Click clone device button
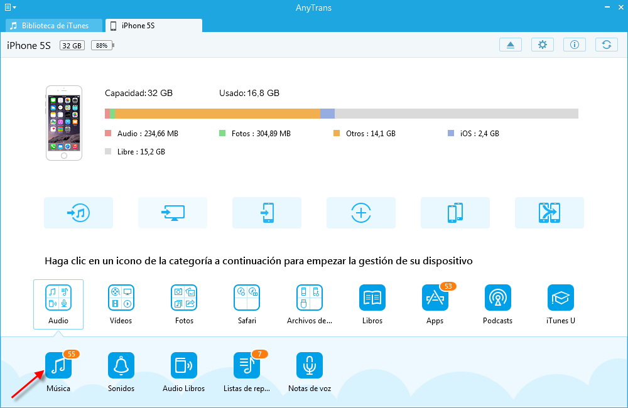Image resolution: width=628 pixels, height=408 pixels. [x=549, y=213]
